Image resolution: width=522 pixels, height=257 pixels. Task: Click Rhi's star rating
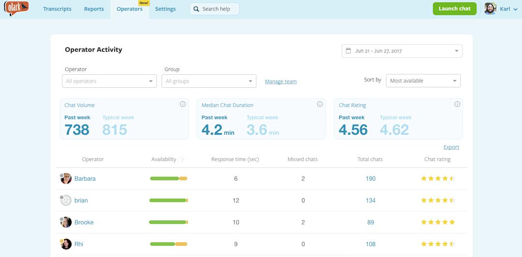pos(438,244)
